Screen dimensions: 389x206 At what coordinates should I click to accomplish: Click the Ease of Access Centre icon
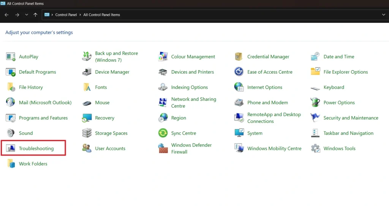coord(239,72)
